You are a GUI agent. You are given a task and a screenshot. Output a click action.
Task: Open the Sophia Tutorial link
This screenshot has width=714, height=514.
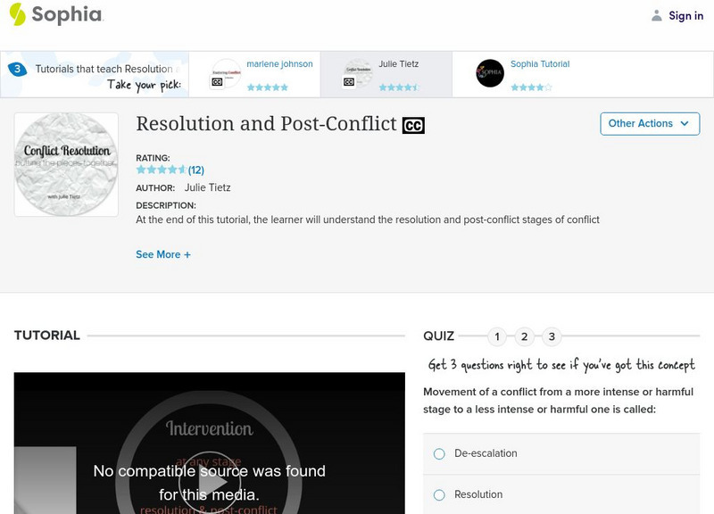(x=540, y=64)
